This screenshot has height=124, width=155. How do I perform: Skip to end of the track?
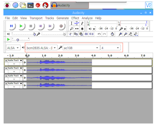click(x=50, y=26)
